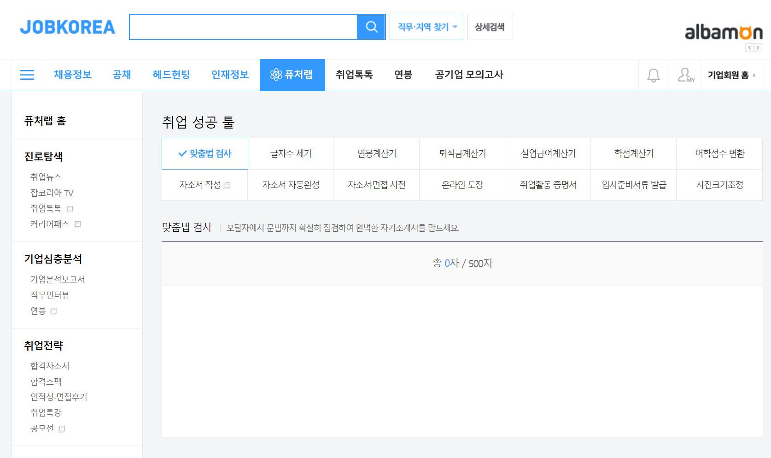The height and width of the screenshot is (458, 771).
Task: Open 연봉 link in sidebar
Action: tap(38, 311)
